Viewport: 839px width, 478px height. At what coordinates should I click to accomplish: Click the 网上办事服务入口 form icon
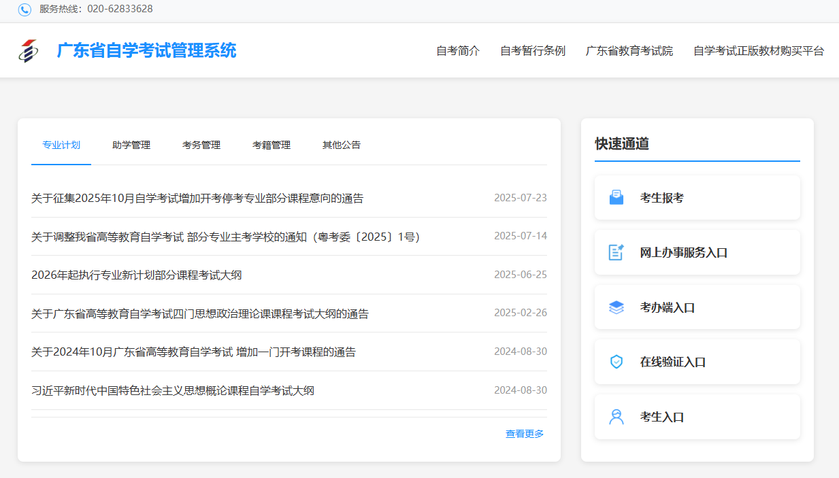click(x=616, y=252)
